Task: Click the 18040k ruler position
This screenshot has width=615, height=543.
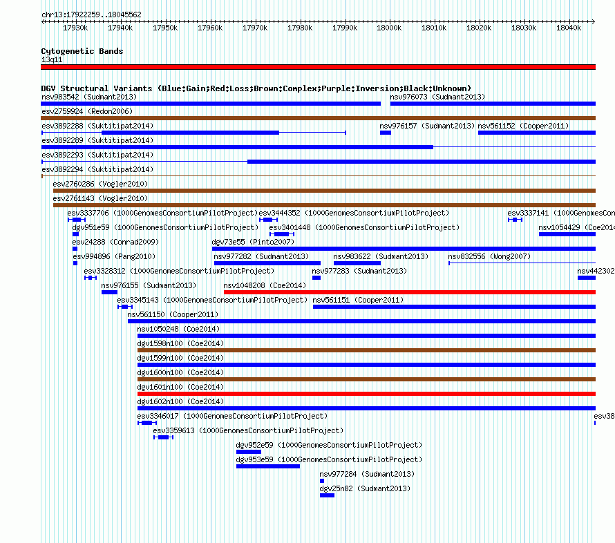Action: point(569,28)
